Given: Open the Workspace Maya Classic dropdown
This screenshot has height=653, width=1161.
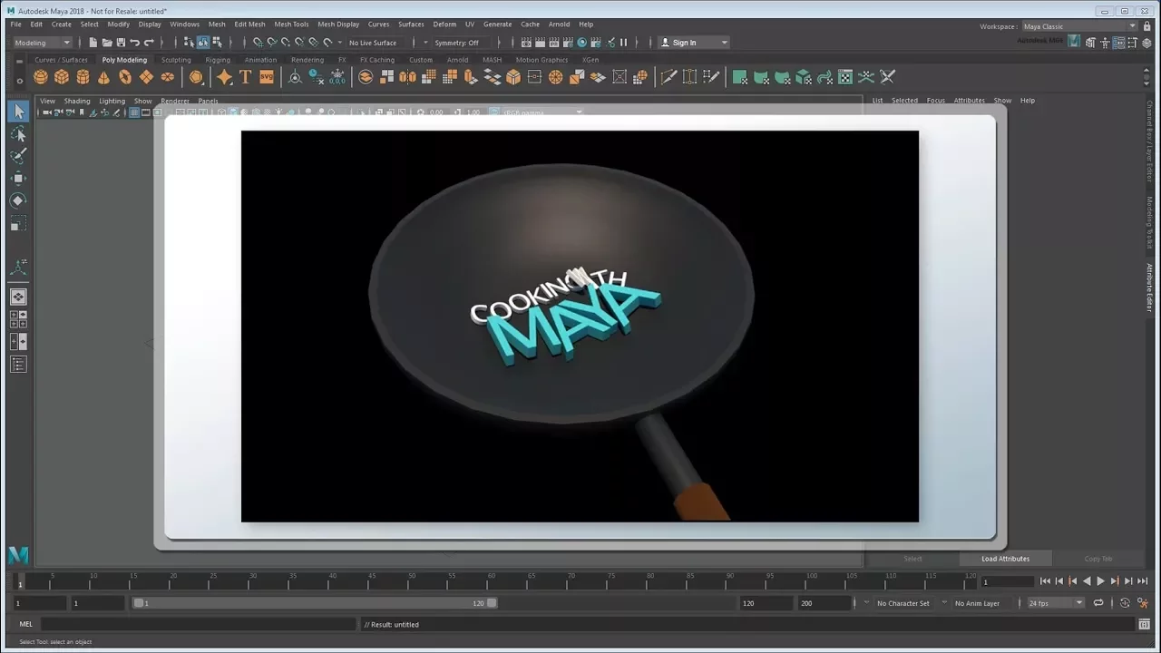Looking at the screenshot, I should click(x=1079, y=26).
